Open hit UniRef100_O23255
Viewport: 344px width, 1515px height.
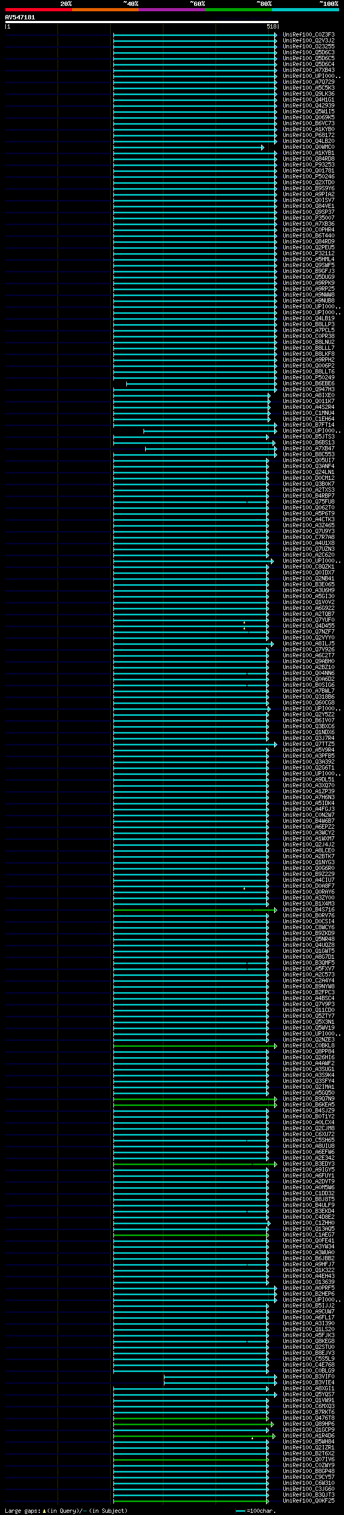coord(309,46)
